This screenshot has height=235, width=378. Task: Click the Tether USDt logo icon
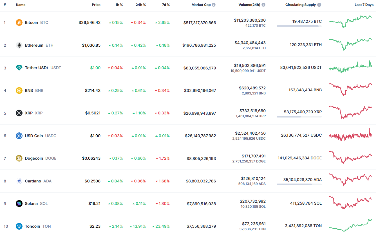coord(19,68)
